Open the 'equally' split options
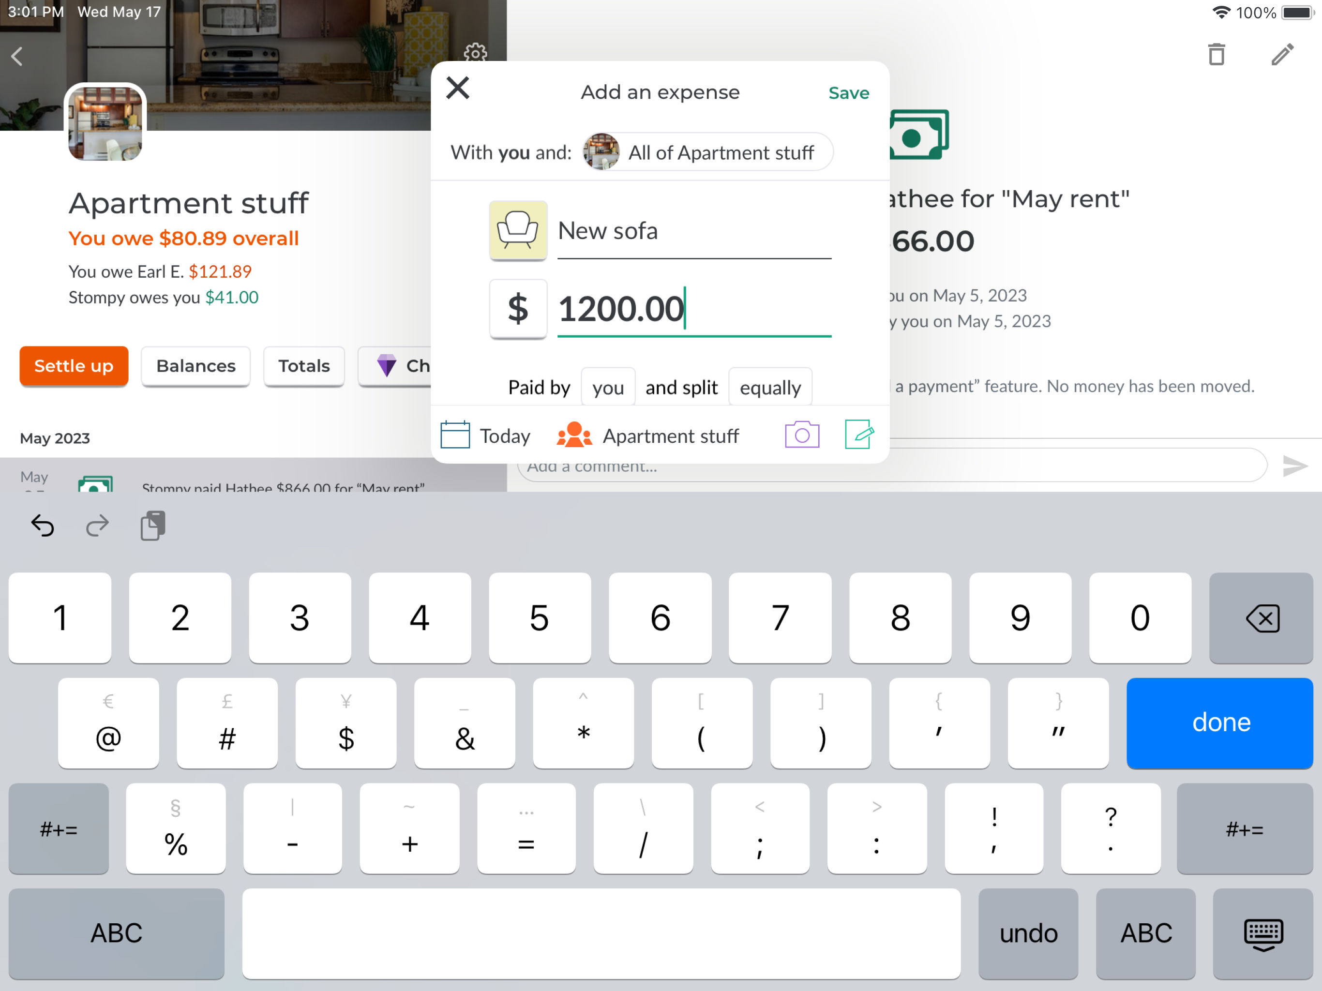 pyautogui.click(x=770, y=387)
